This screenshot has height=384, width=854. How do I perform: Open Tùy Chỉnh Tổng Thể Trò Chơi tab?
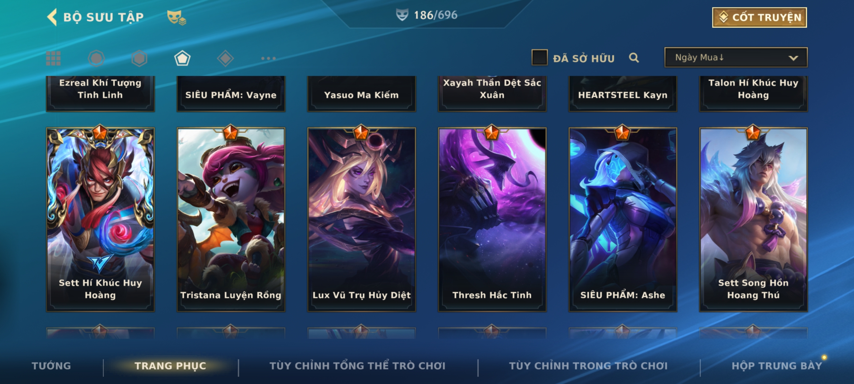click(357, 366)
